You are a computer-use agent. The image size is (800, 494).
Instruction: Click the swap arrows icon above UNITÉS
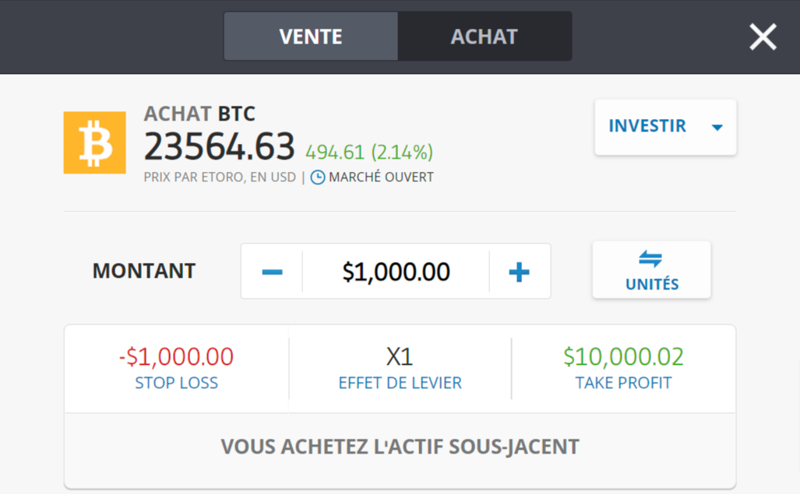click(x=651, y=258)
